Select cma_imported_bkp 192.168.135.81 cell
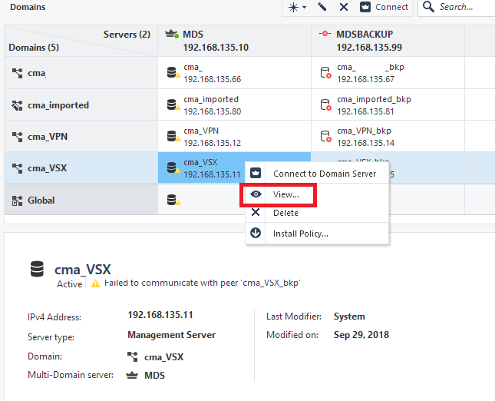The image size is (495, 401). 388,105
